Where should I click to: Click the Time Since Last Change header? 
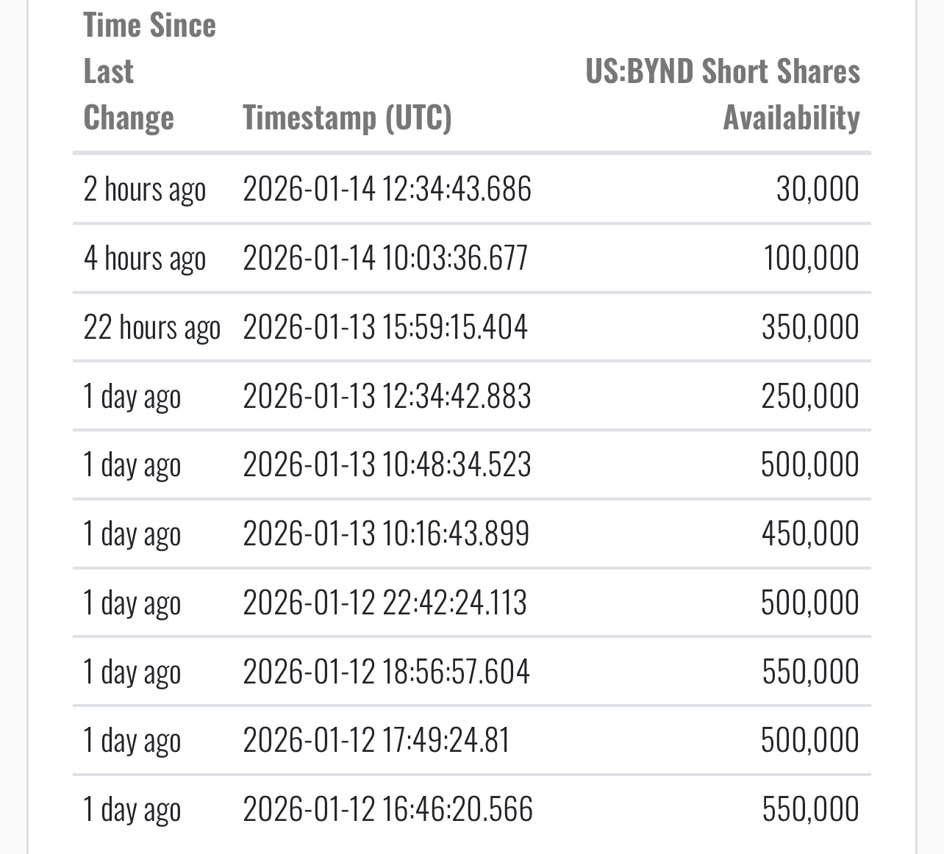[150, 71]
